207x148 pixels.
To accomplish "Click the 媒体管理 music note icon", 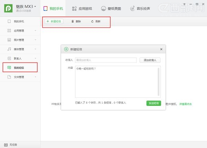I will pos(9,49).
